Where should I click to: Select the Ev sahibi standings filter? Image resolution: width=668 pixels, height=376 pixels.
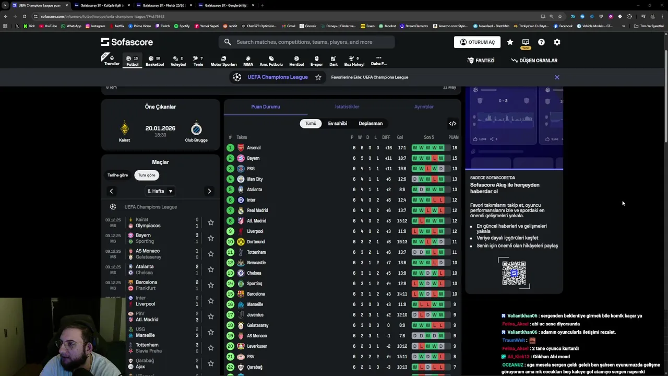coord(337,124)
